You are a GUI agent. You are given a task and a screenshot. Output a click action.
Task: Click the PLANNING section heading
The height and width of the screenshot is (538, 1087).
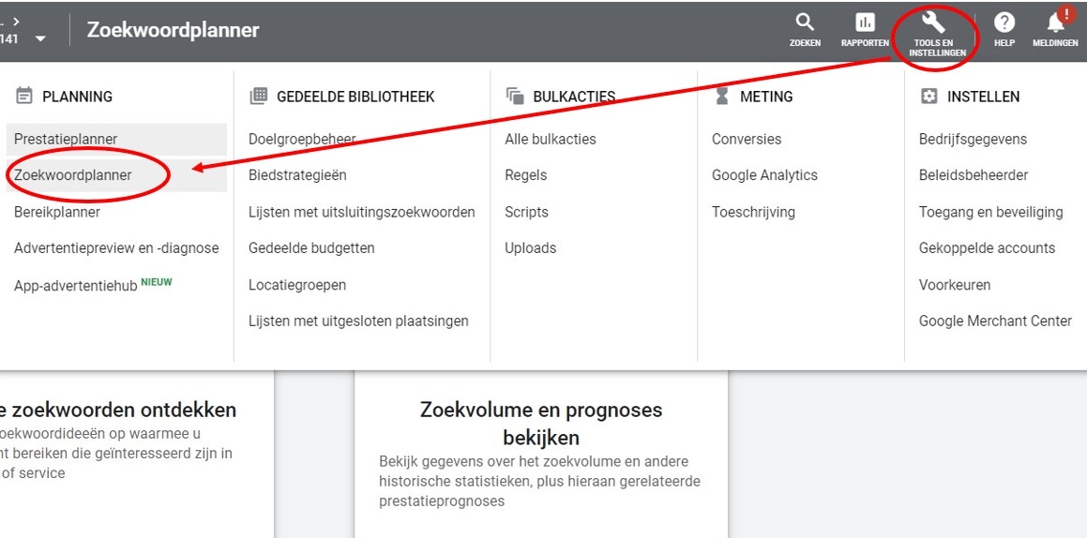tap(78, 97)
